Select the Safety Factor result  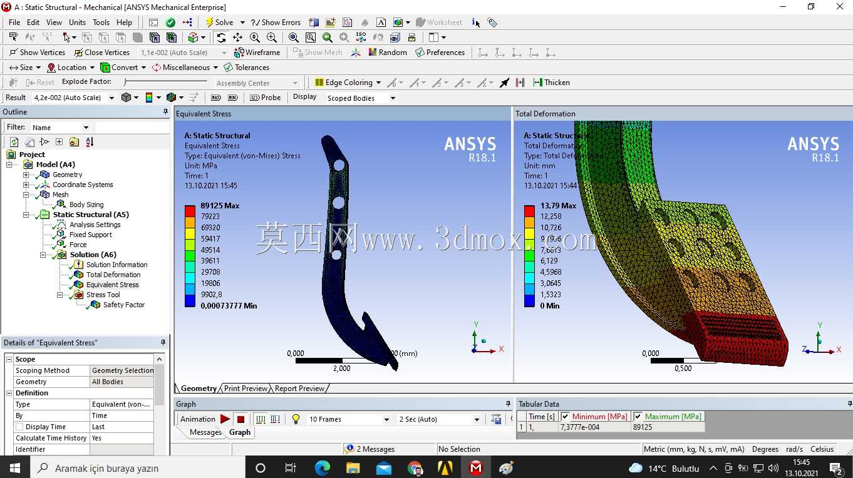pyautogui.click(x=123, y=305)
